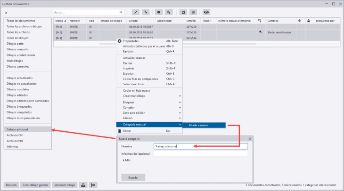
Task: Select Copiar en hoja nueva
Action: [x=149, y=90]
